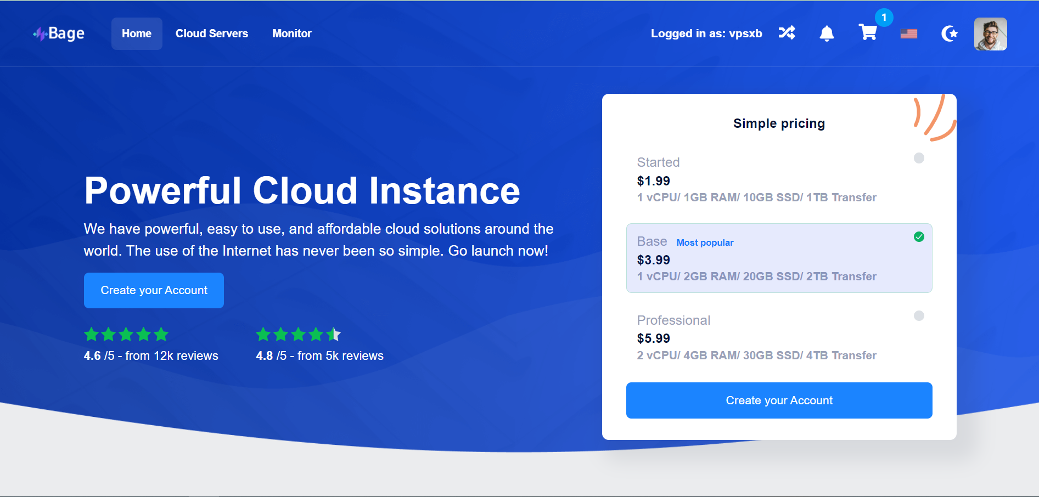Select the Started pricing plan

pos(919,158)
